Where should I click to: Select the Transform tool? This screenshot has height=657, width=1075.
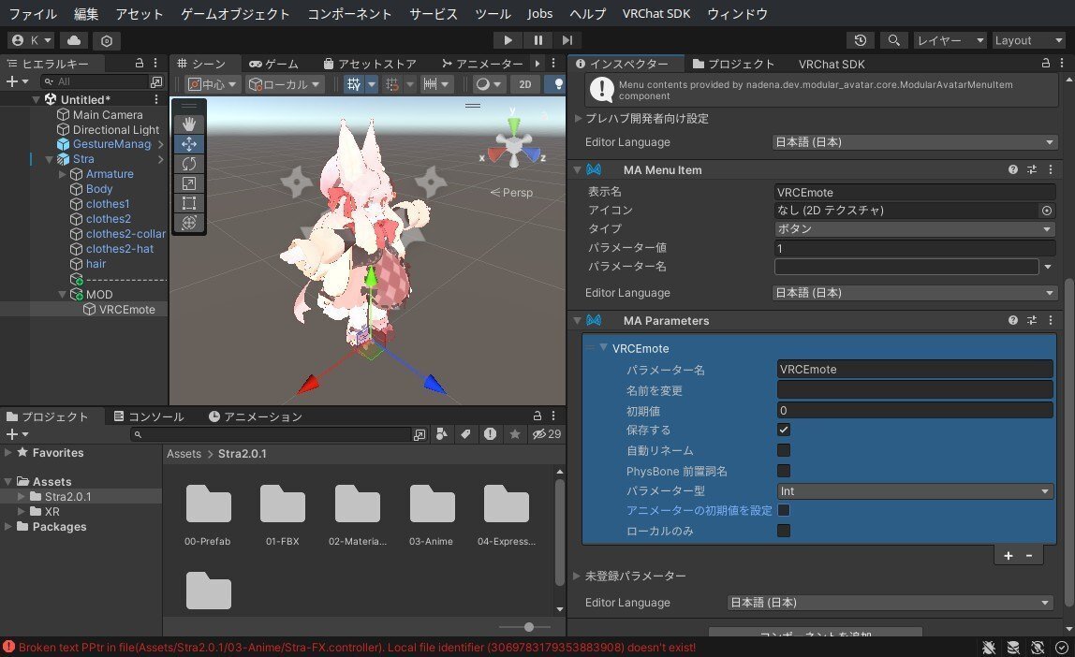(188, 223)
